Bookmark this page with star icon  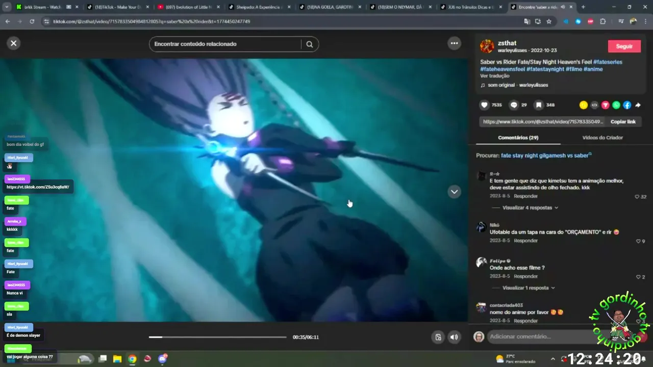coord(549,21)
